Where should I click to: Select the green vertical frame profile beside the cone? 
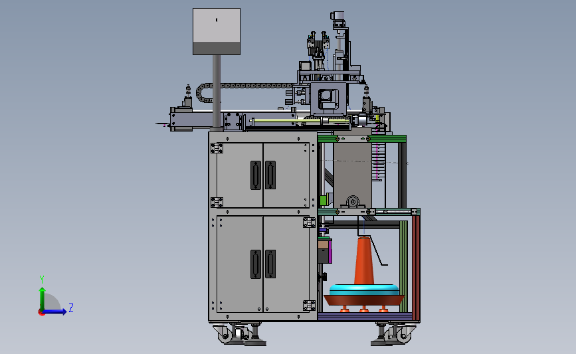(x=403, y=266)
